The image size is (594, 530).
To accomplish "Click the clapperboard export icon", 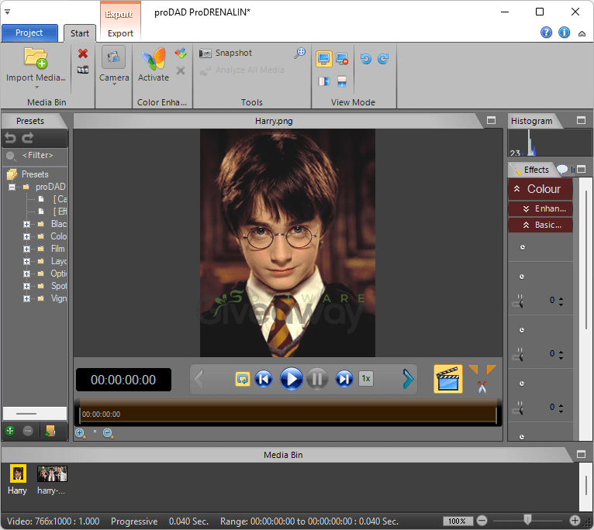I will [447, 379].
